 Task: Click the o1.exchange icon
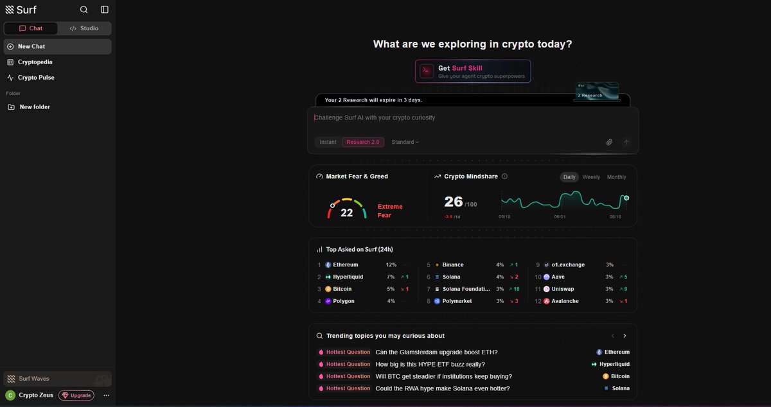(x=546, y=265)
